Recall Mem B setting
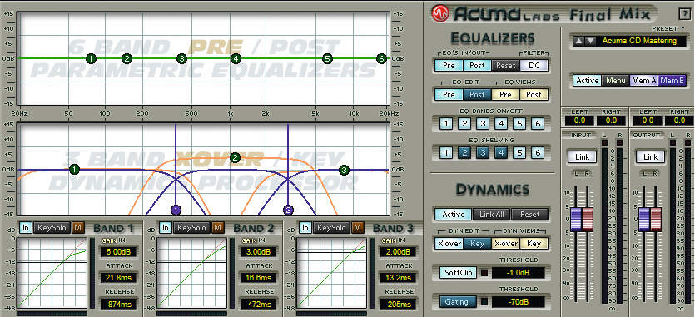The width and height of the screenshot is (695, 317). [673, 81]
